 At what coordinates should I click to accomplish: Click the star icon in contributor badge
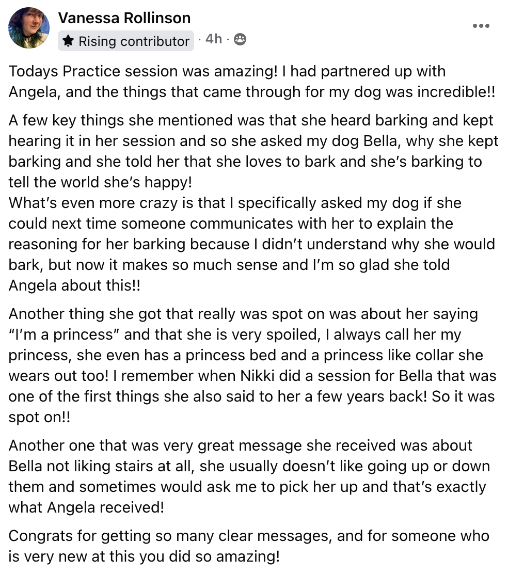coord(68,41)
